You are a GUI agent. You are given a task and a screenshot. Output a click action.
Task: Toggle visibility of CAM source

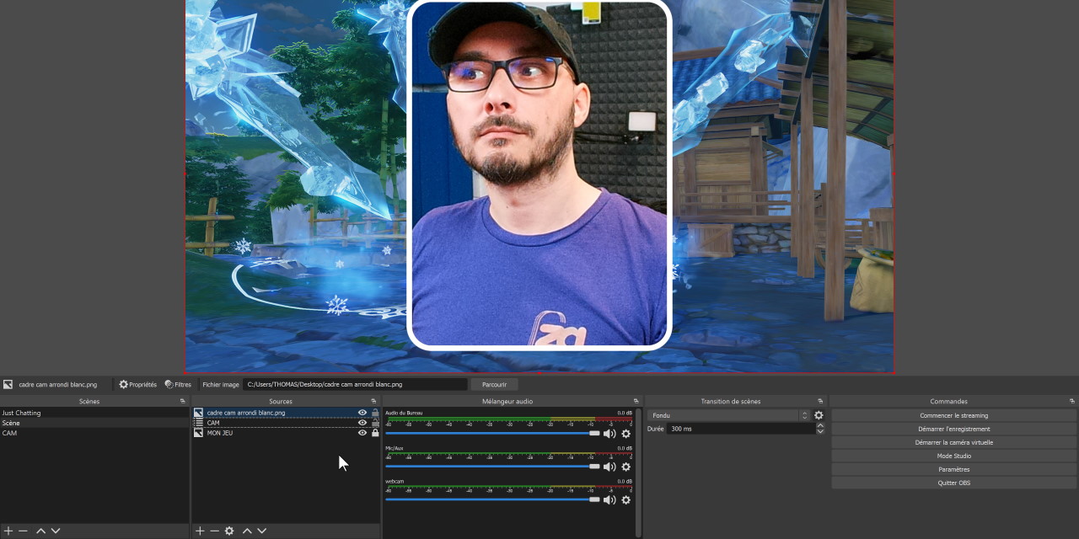362,423
